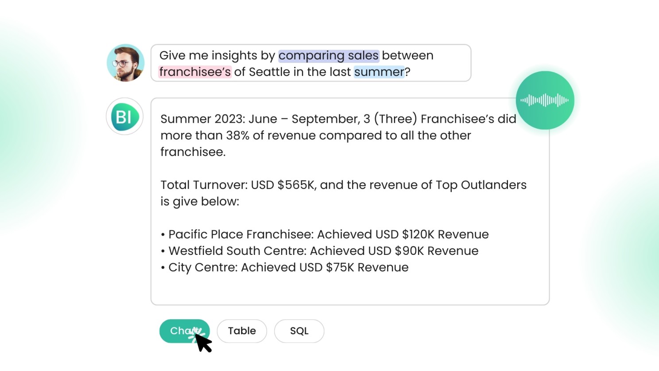The height and width of the screenshot is (371, 659).
Task: Select the highlighted "comparing sales" phrase
Action: [x=329, y=55]
